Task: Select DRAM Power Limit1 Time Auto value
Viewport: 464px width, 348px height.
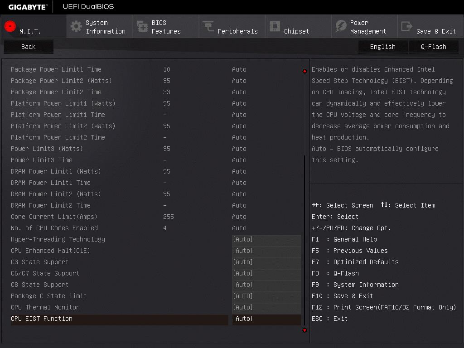Action: [239, 183]
